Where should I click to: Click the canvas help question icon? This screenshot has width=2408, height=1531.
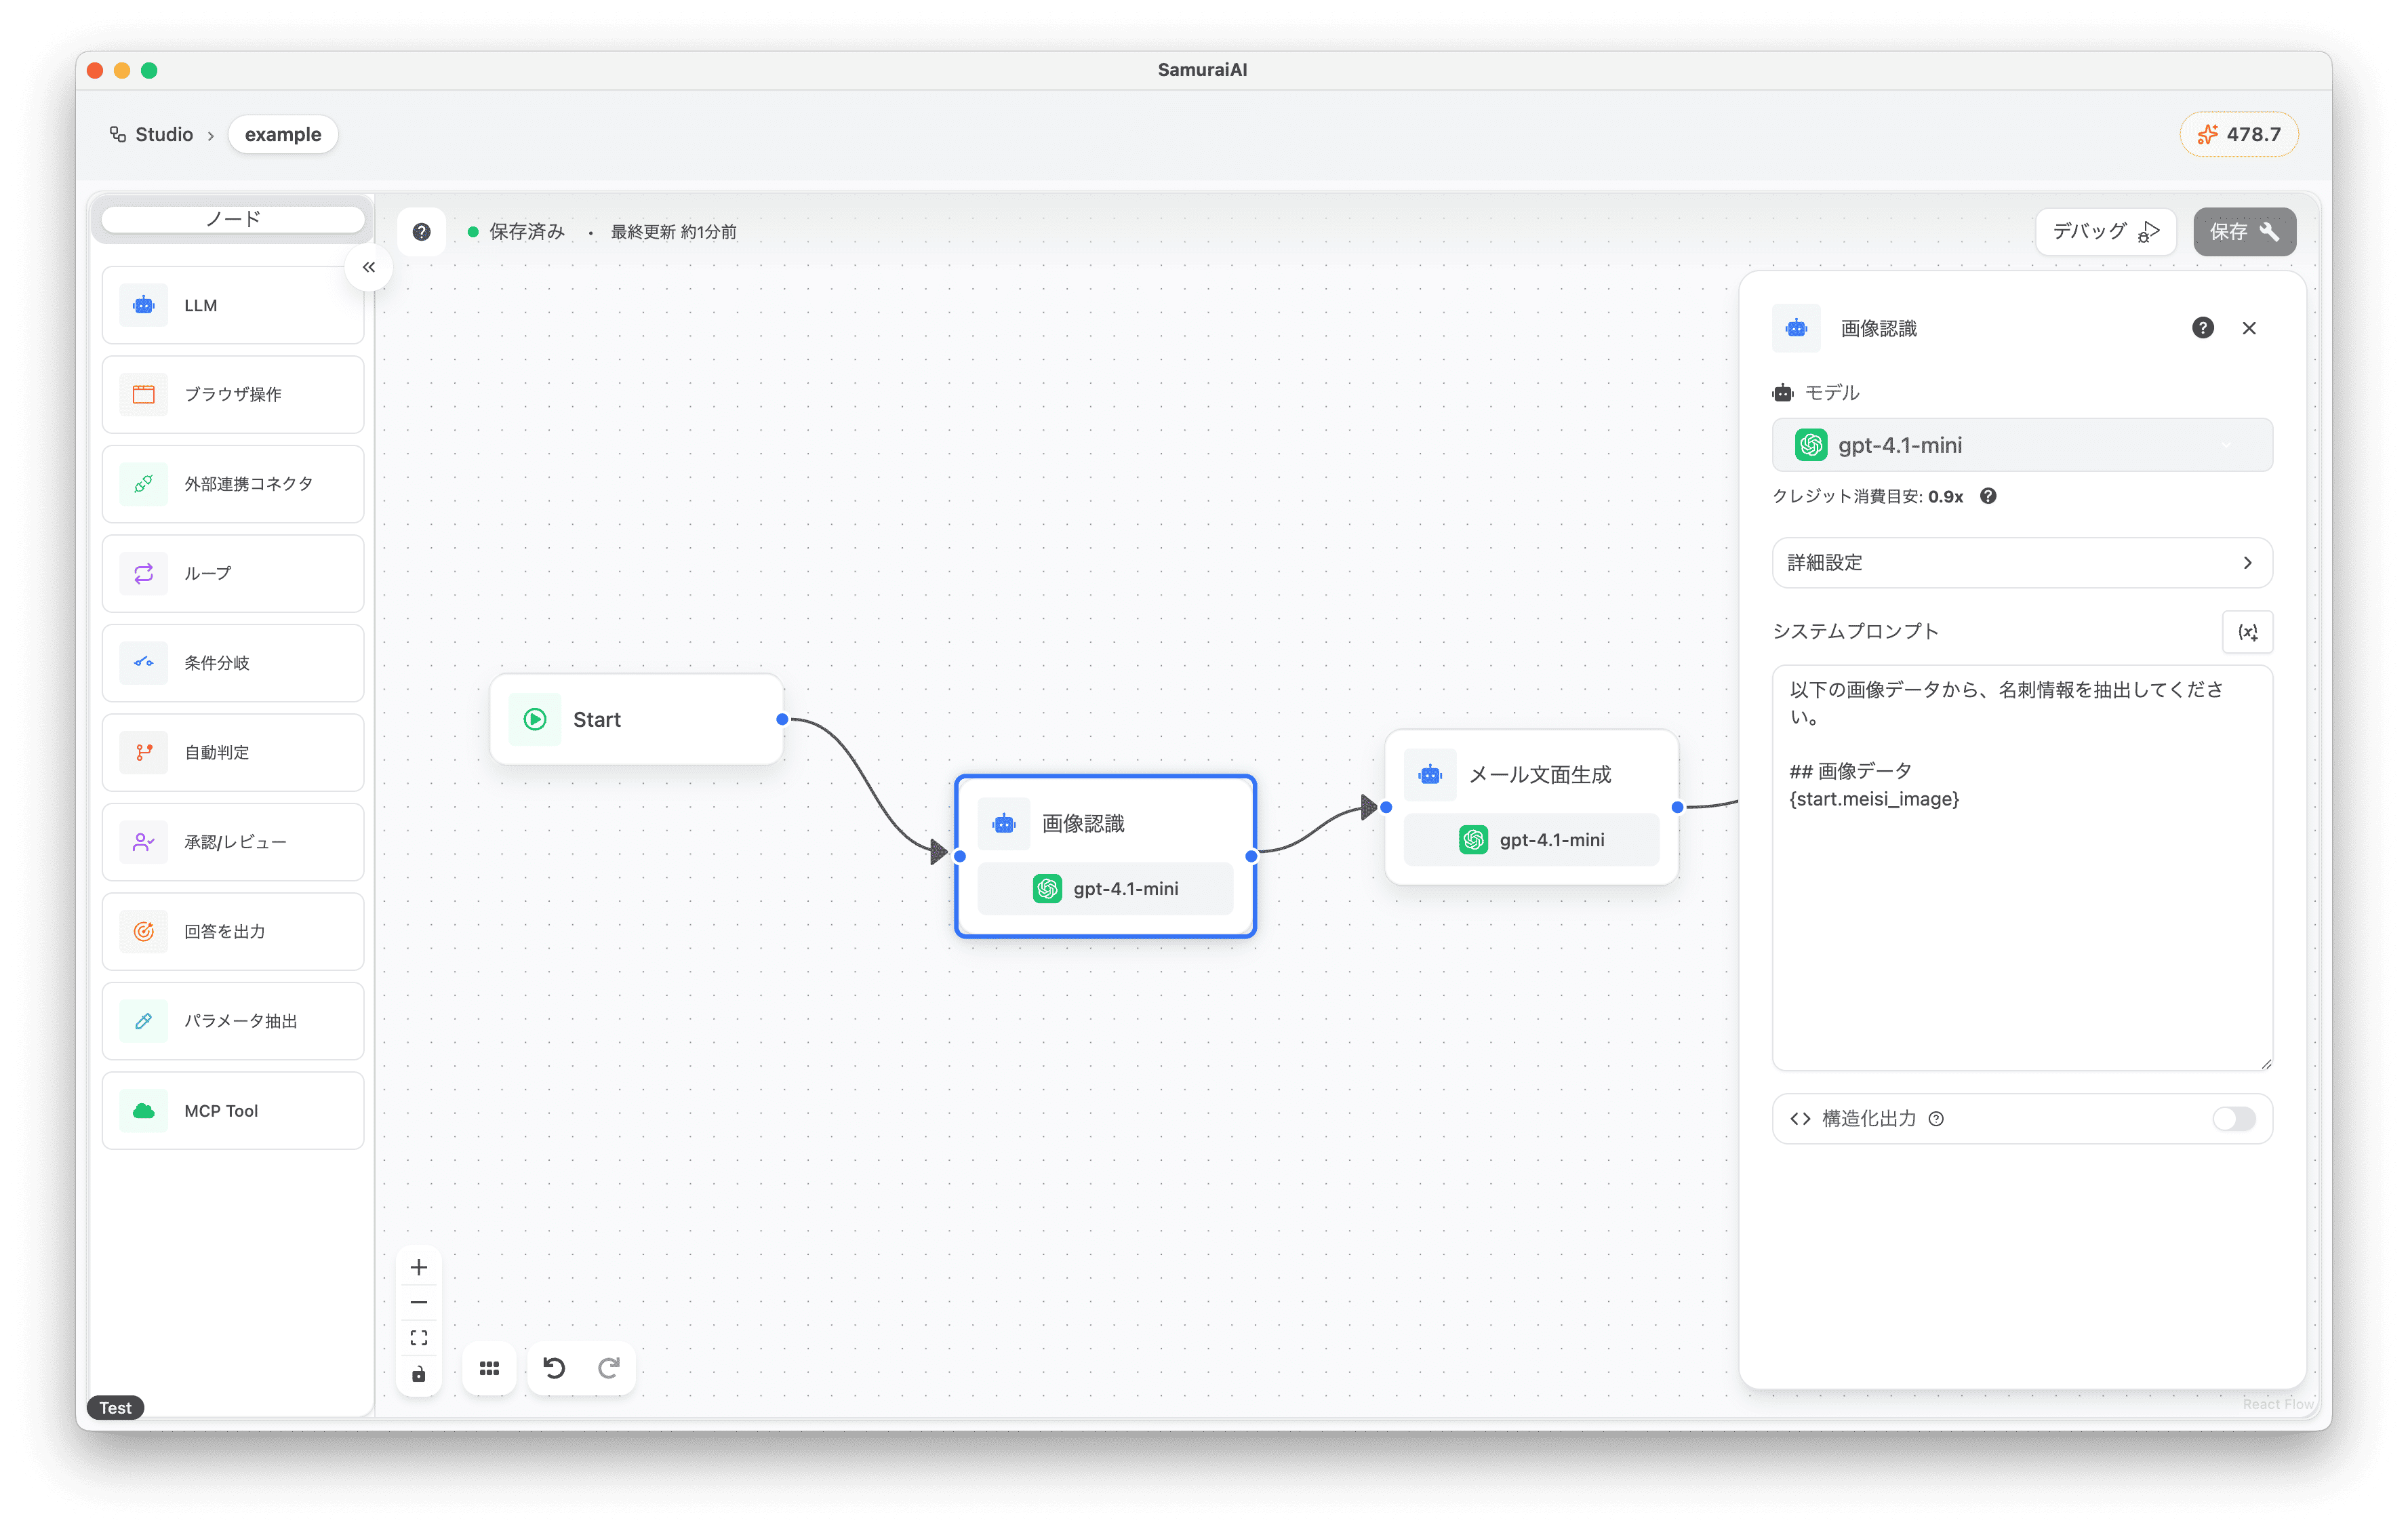point(421,232)
